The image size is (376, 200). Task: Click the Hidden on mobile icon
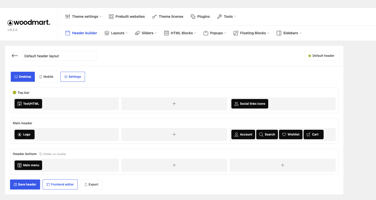41,154
